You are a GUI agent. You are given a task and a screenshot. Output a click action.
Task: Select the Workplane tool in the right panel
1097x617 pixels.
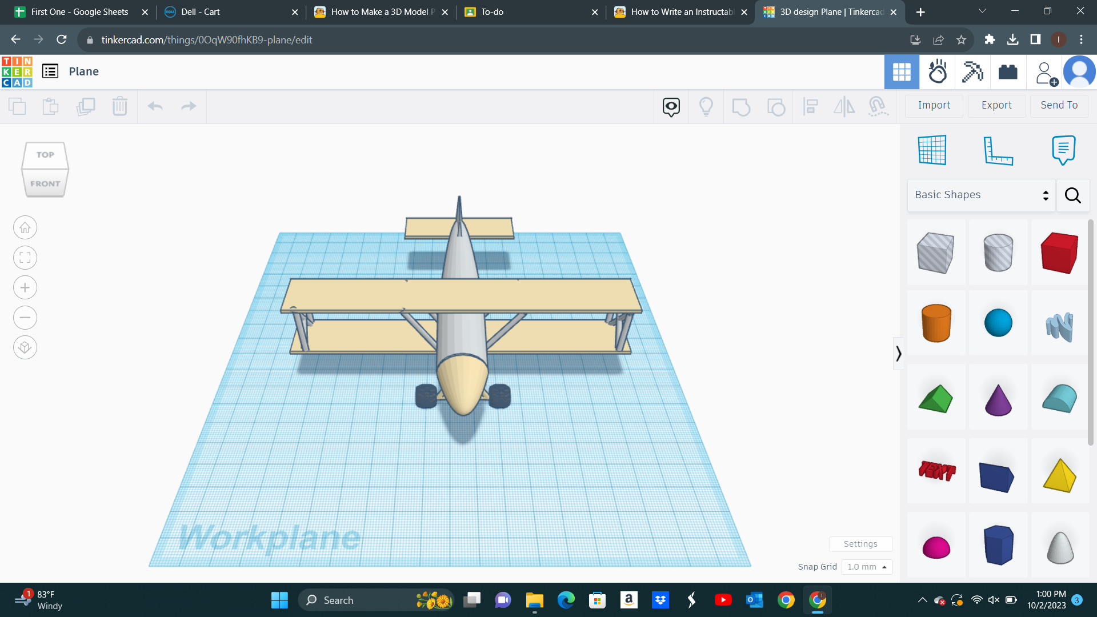[933, 150]
